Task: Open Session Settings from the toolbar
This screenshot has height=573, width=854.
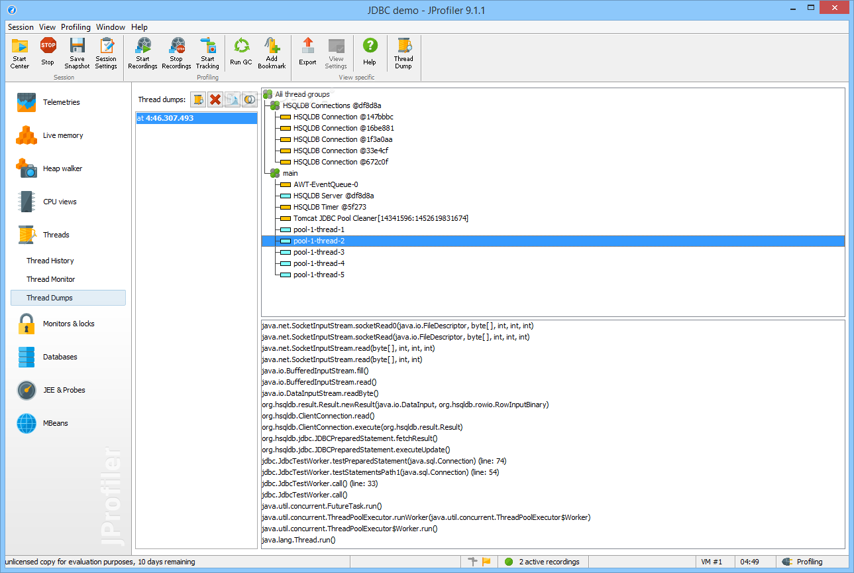Action: click(x=106, y=53)
